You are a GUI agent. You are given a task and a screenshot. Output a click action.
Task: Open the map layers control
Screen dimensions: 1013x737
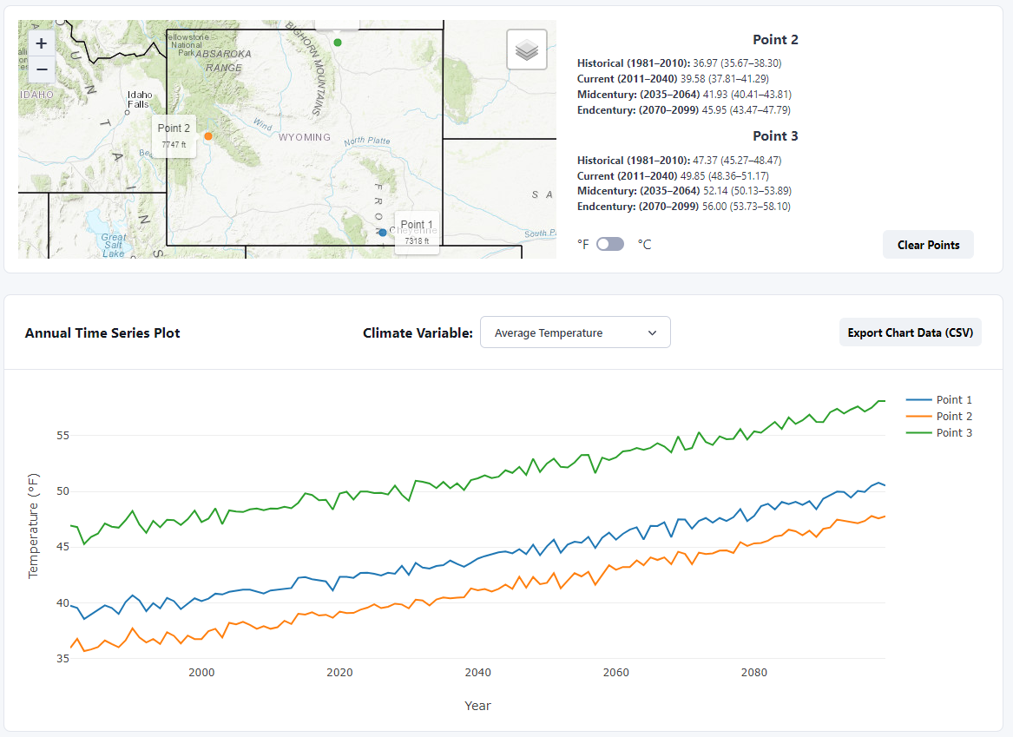pyautogui.click(x=527, y=50)
